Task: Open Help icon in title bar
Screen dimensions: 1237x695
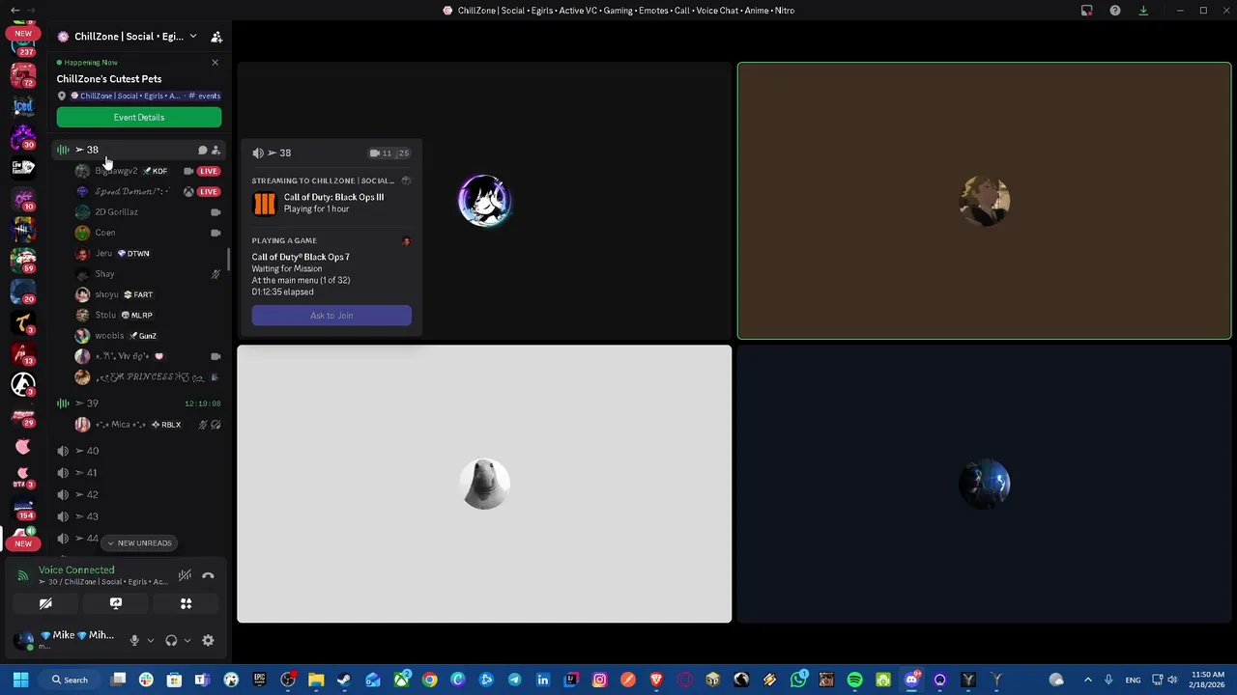Action: point(1115,11)
